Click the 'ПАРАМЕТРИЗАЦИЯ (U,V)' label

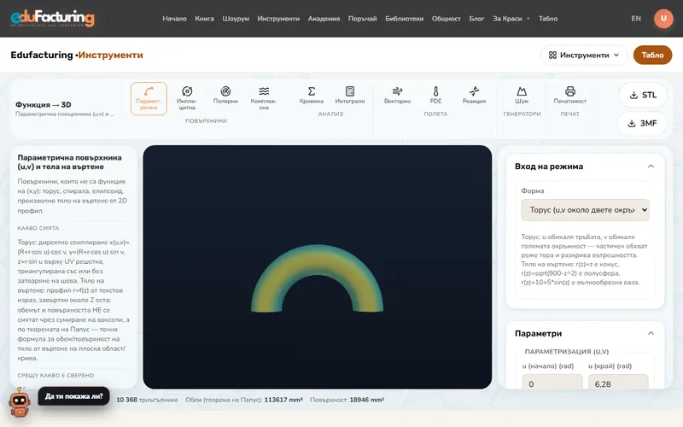[567, 351]
